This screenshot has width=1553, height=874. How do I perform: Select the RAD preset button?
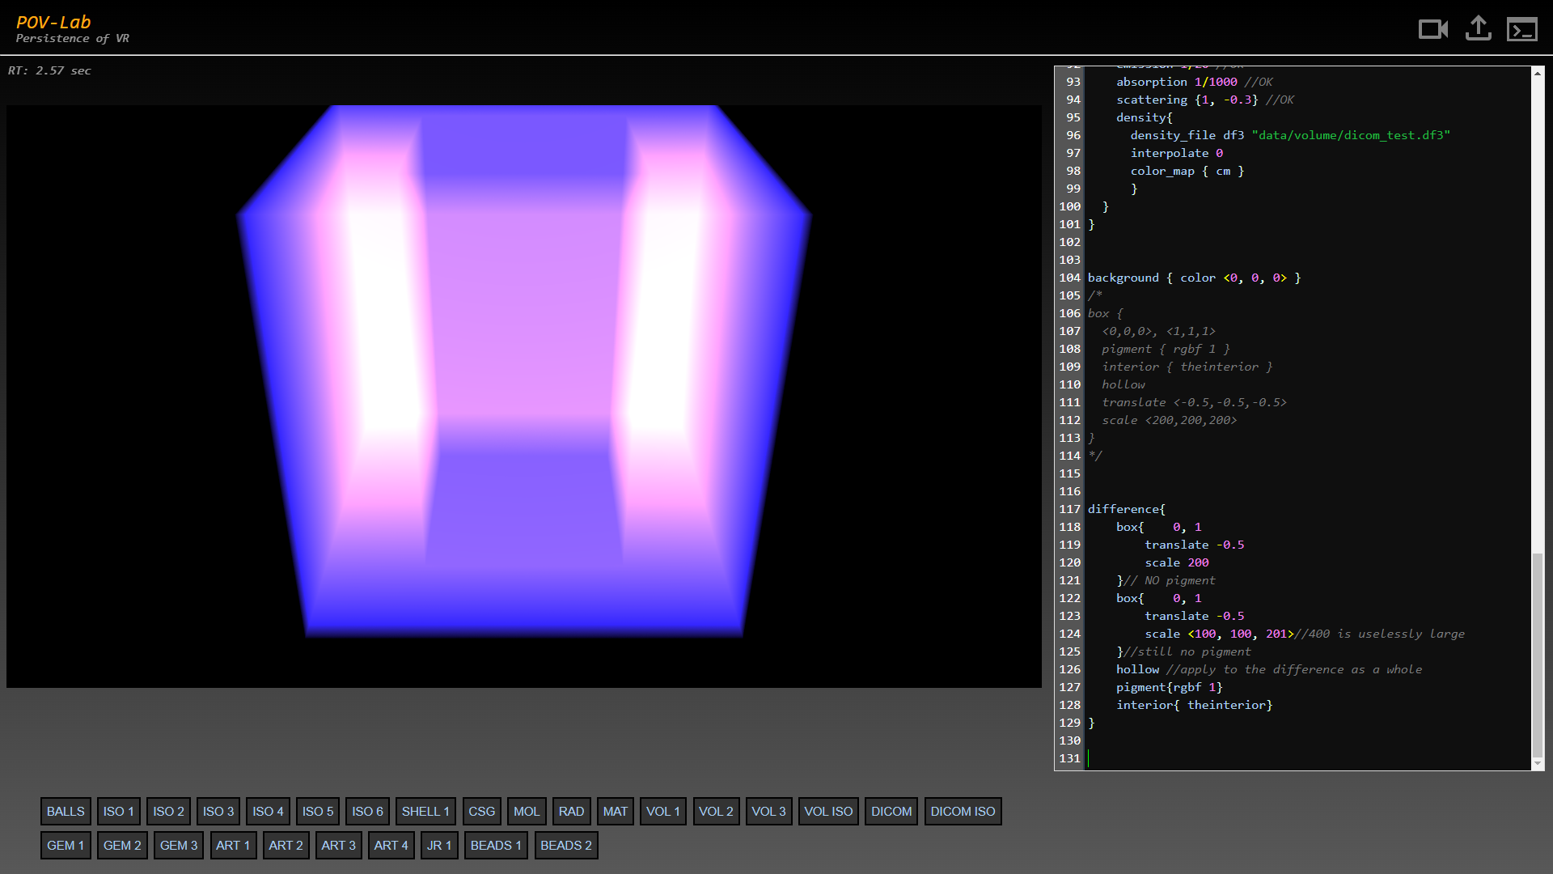coord(571,811)
